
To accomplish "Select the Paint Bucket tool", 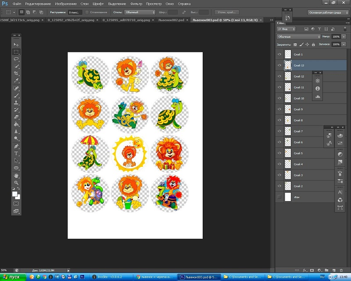I will (x=16, y=124).
